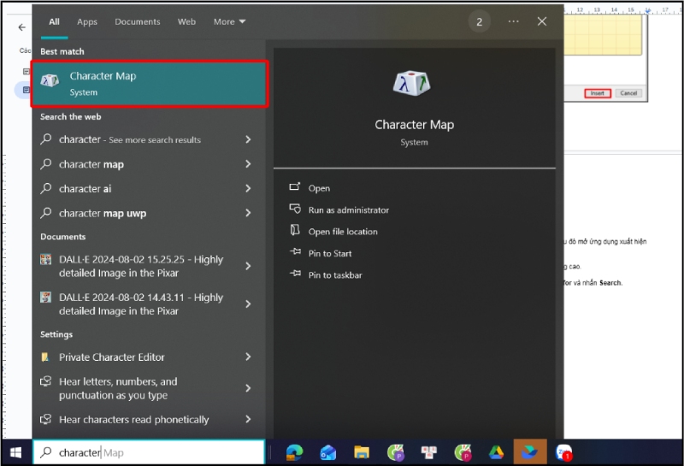Select the 'character map uwp' suggestion text
Screen dimensions: 684x466
pyautogui.click(x=103, y=214)
